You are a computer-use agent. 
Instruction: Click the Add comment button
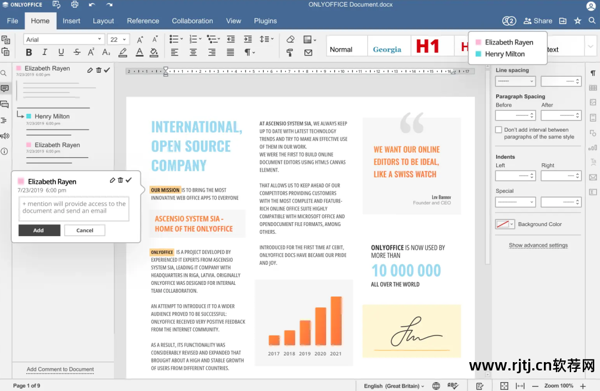tap(39, 230)
